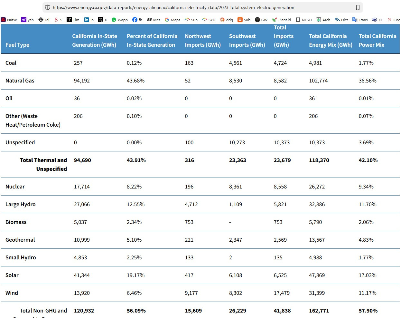Select the Oil row label
Viewport: 400px width, 318px height.
point(9,98)
